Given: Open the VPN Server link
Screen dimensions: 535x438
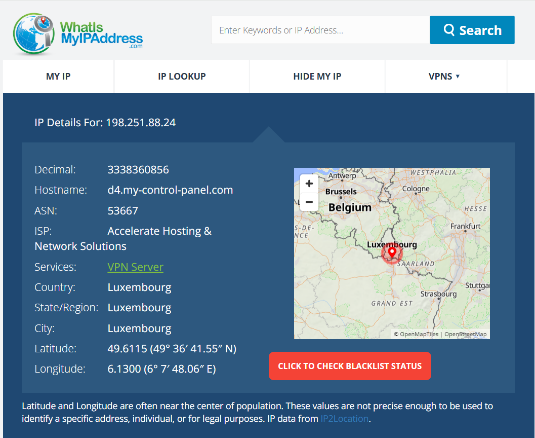Looking at the screenshot, I should pyautogui.click(x=136, y=267).
